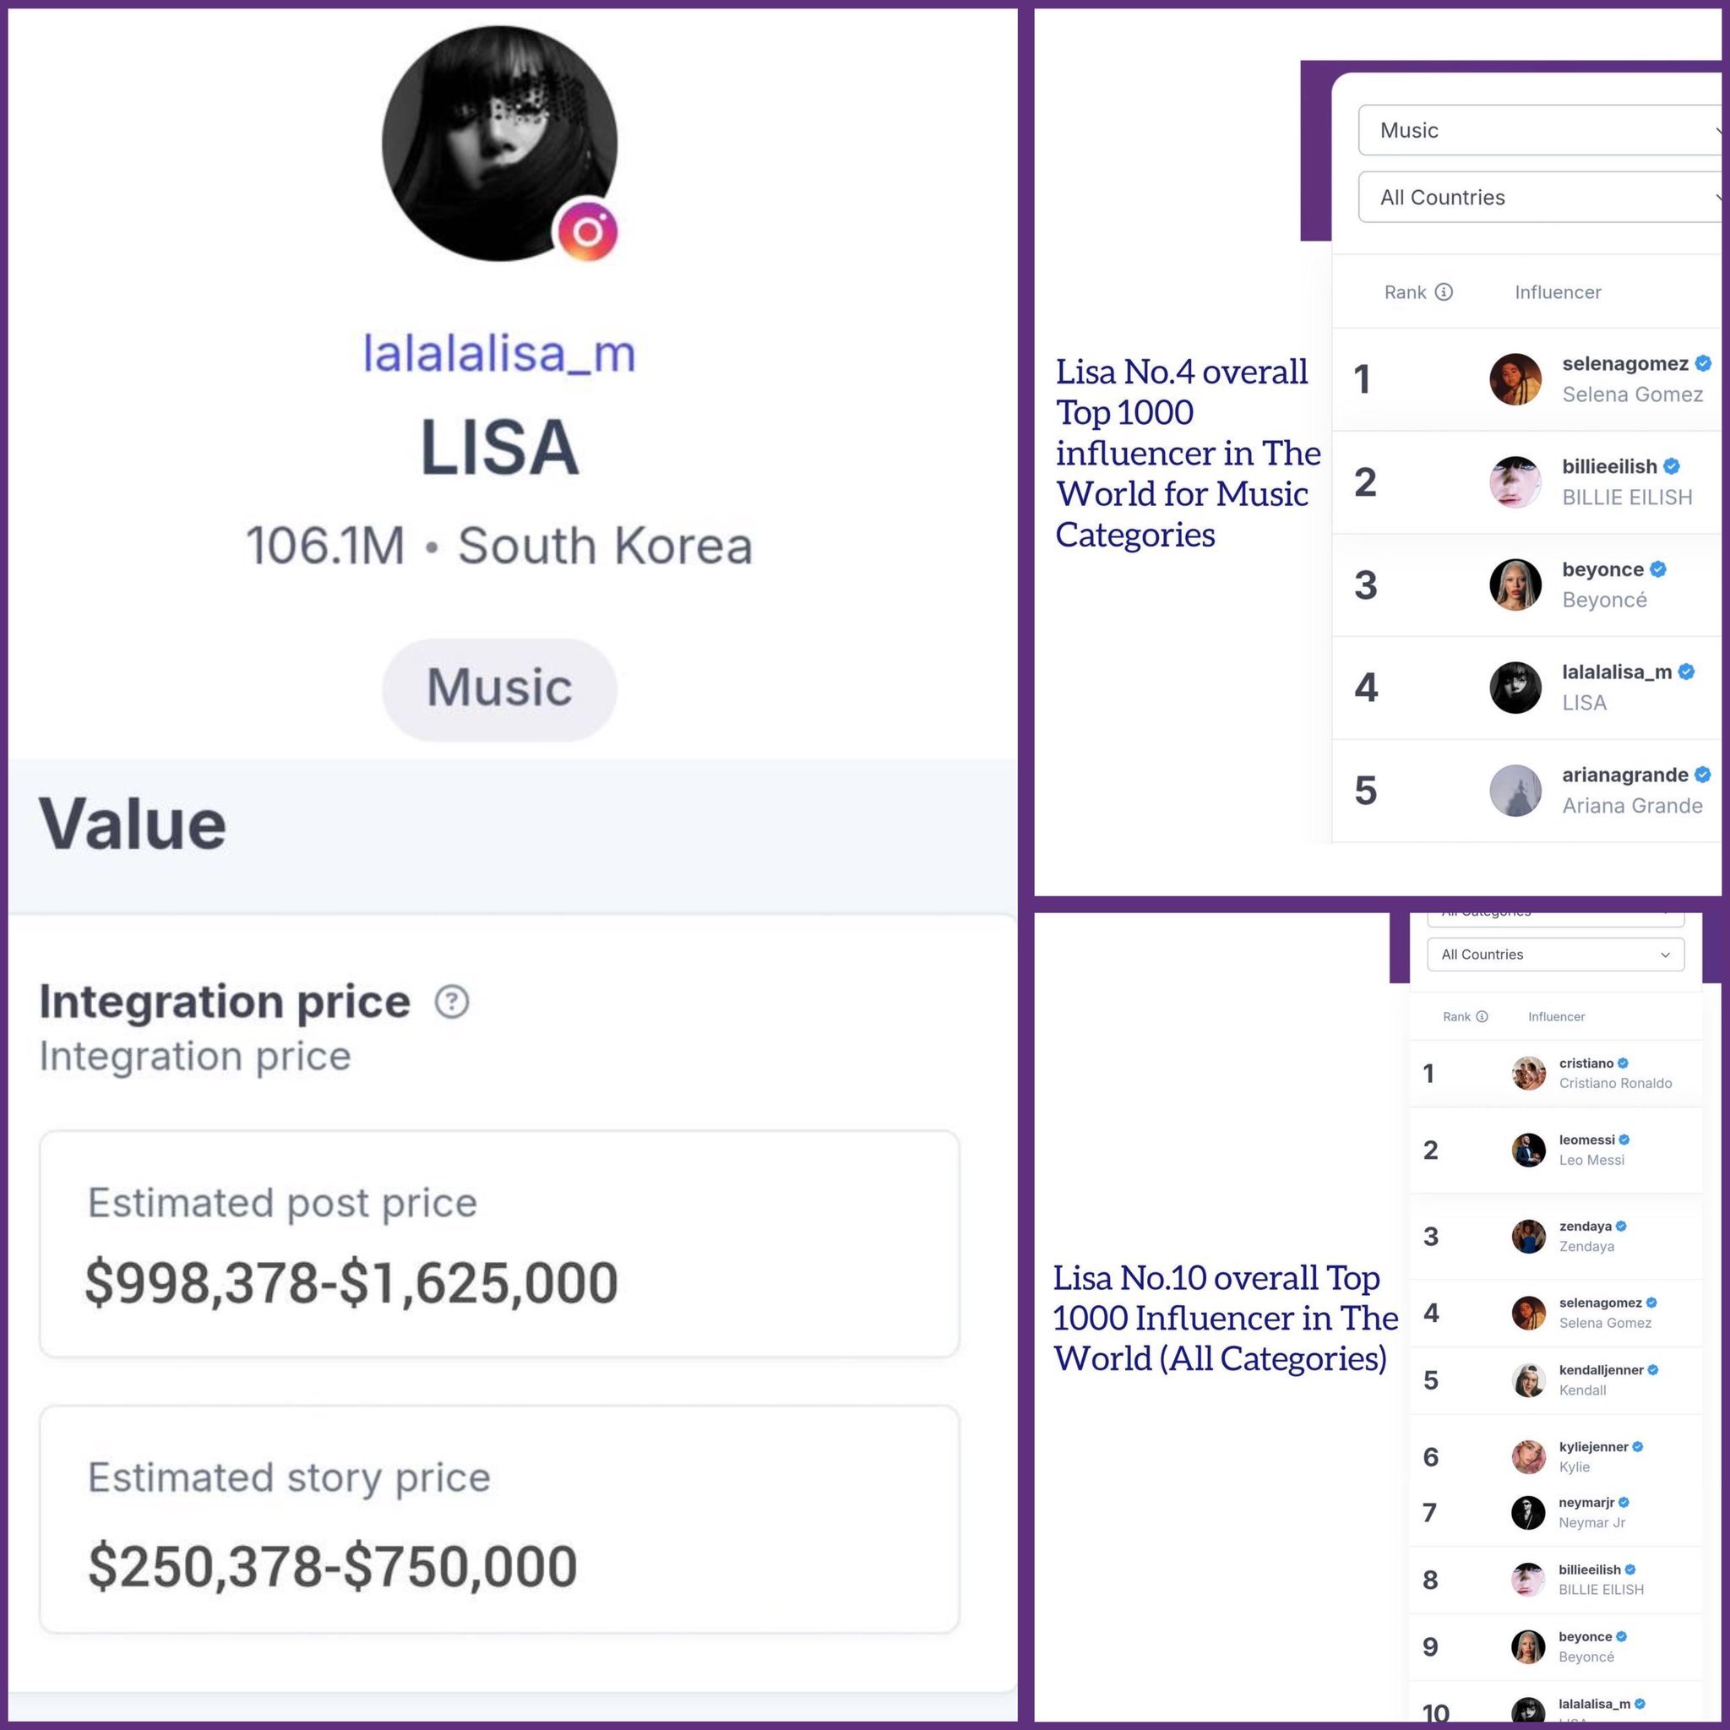Click verified badge beside lalalalisa_m at rank 4
Image resolution: width=1730 pixels, height=1730 pixels.
[x=1686, y=672]
